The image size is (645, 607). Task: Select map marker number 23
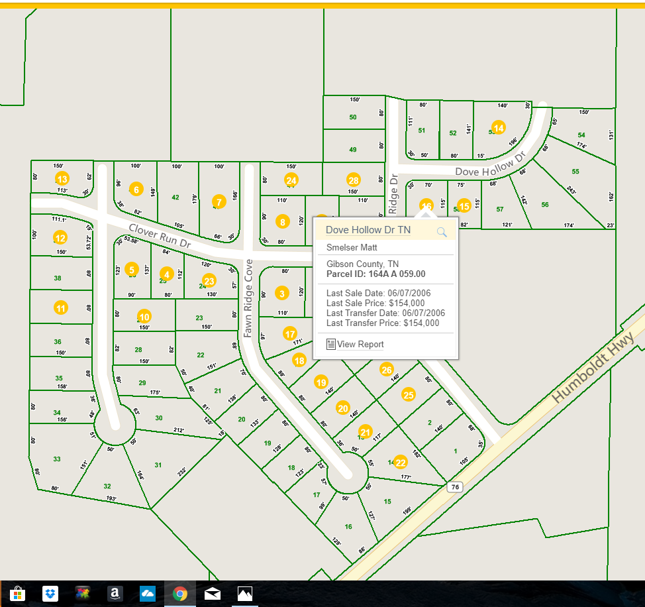[x=209, y=280]
